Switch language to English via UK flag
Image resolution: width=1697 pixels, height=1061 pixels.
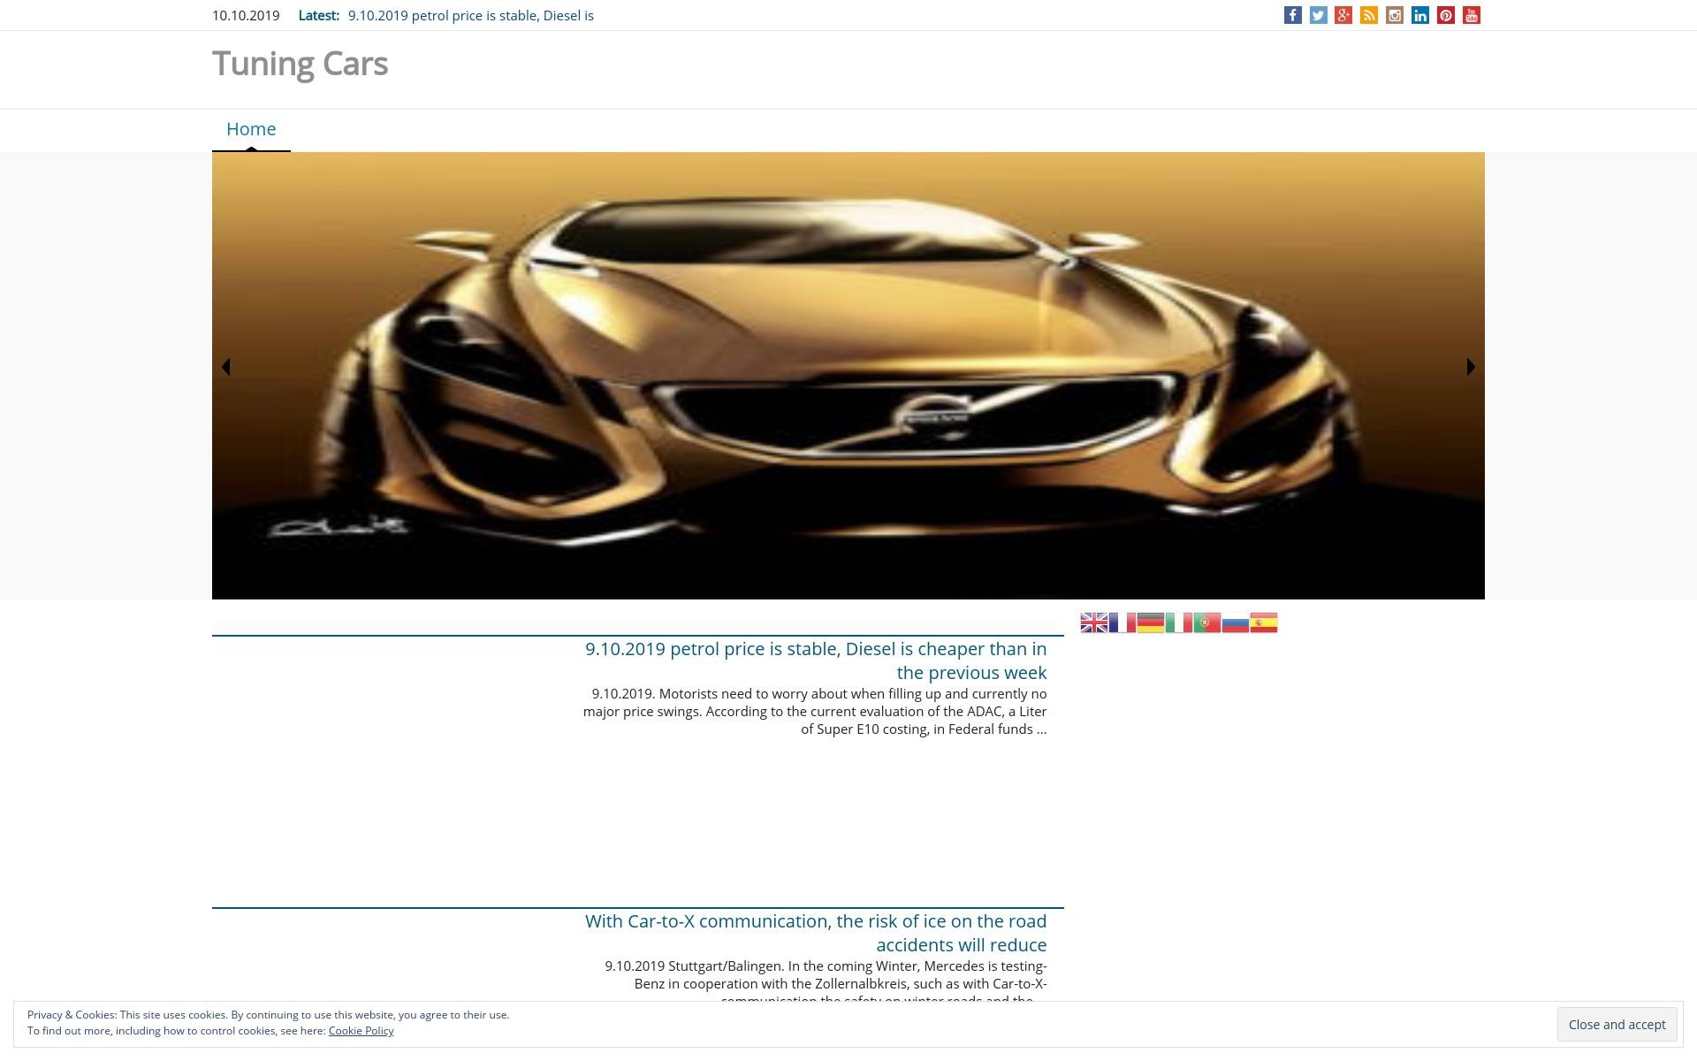(x=1094, y=623)
